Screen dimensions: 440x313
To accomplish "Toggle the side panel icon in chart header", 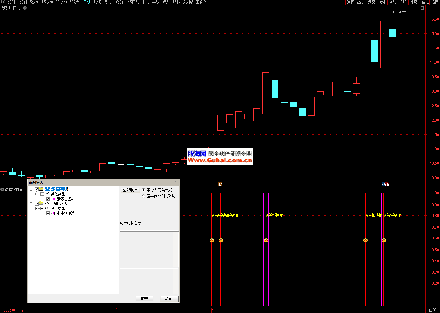I will point(423,8).
